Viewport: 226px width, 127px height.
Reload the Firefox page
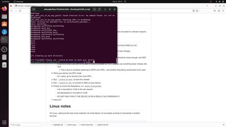point(20,11)
